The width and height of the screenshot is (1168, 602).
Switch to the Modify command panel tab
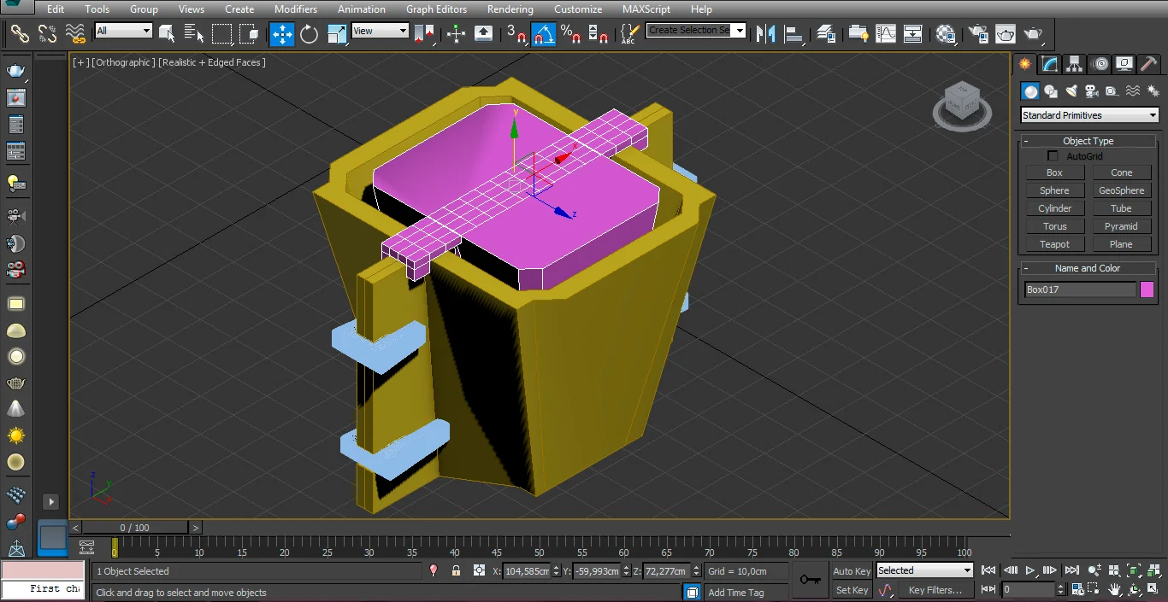(1050, 65)
